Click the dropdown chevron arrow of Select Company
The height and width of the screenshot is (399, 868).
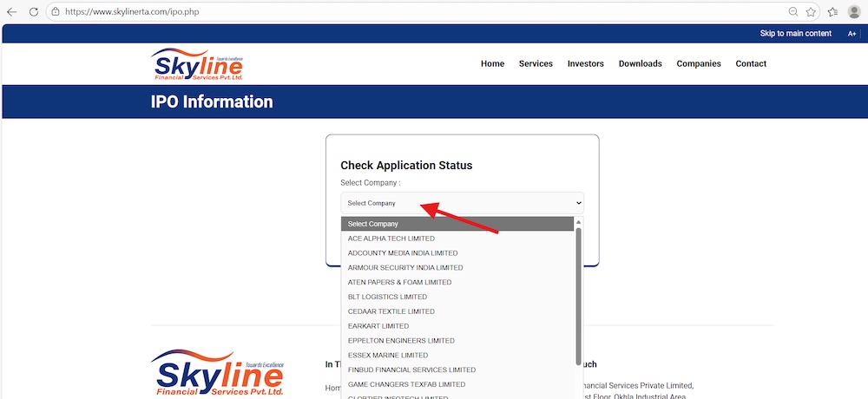pos(578,203)
